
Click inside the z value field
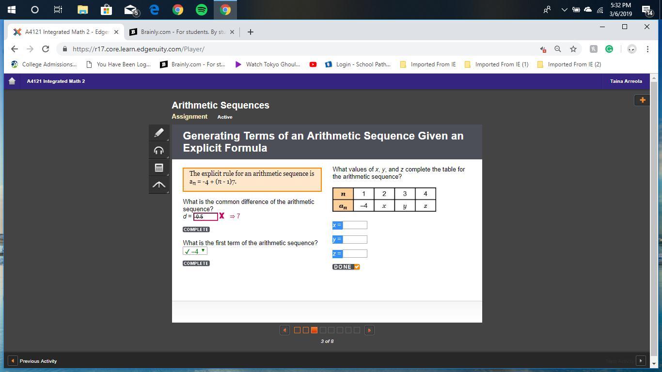tap(355, 254)
